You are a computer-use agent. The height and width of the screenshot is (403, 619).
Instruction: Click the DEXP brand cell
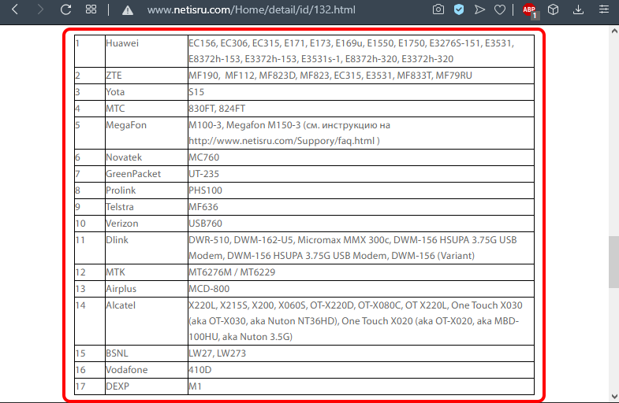[147, 386]
